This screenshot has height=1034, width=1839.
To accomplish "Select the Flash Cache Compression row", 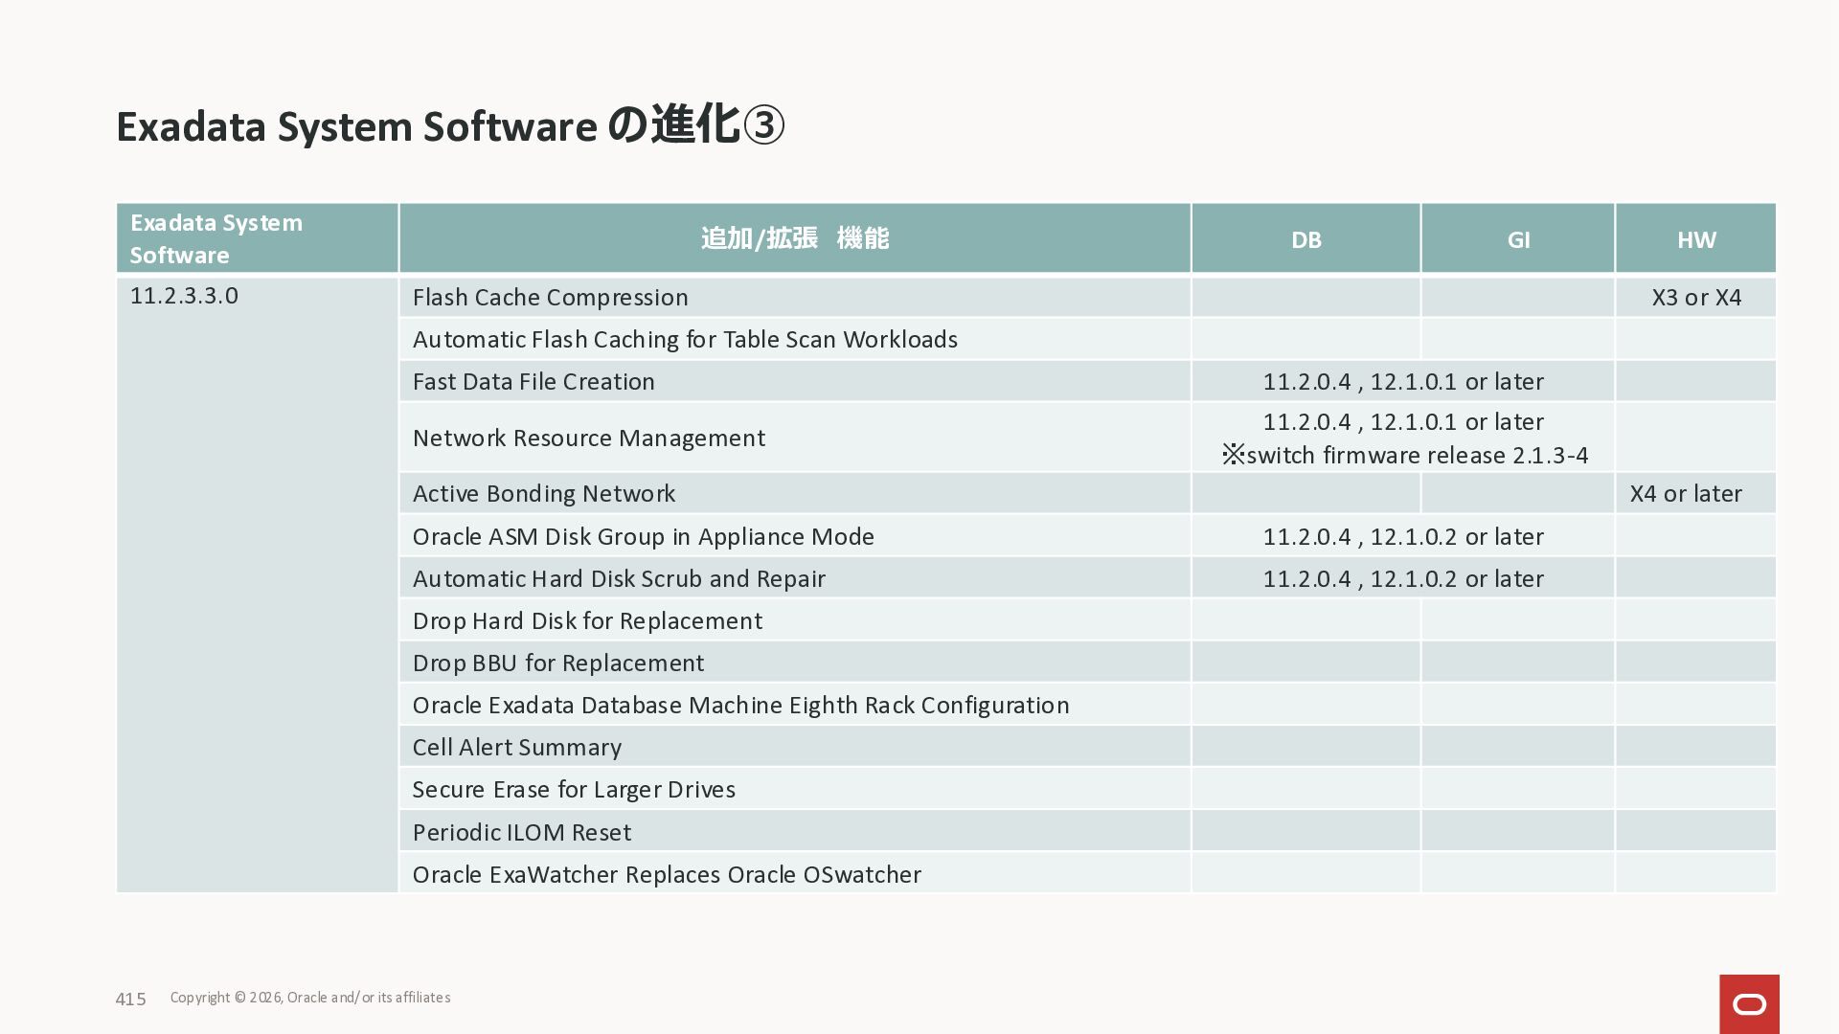I will coord(551,298).
